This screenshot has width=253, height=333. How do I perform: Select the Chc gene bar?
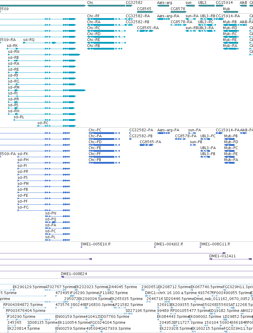click(x=106, y=6)
